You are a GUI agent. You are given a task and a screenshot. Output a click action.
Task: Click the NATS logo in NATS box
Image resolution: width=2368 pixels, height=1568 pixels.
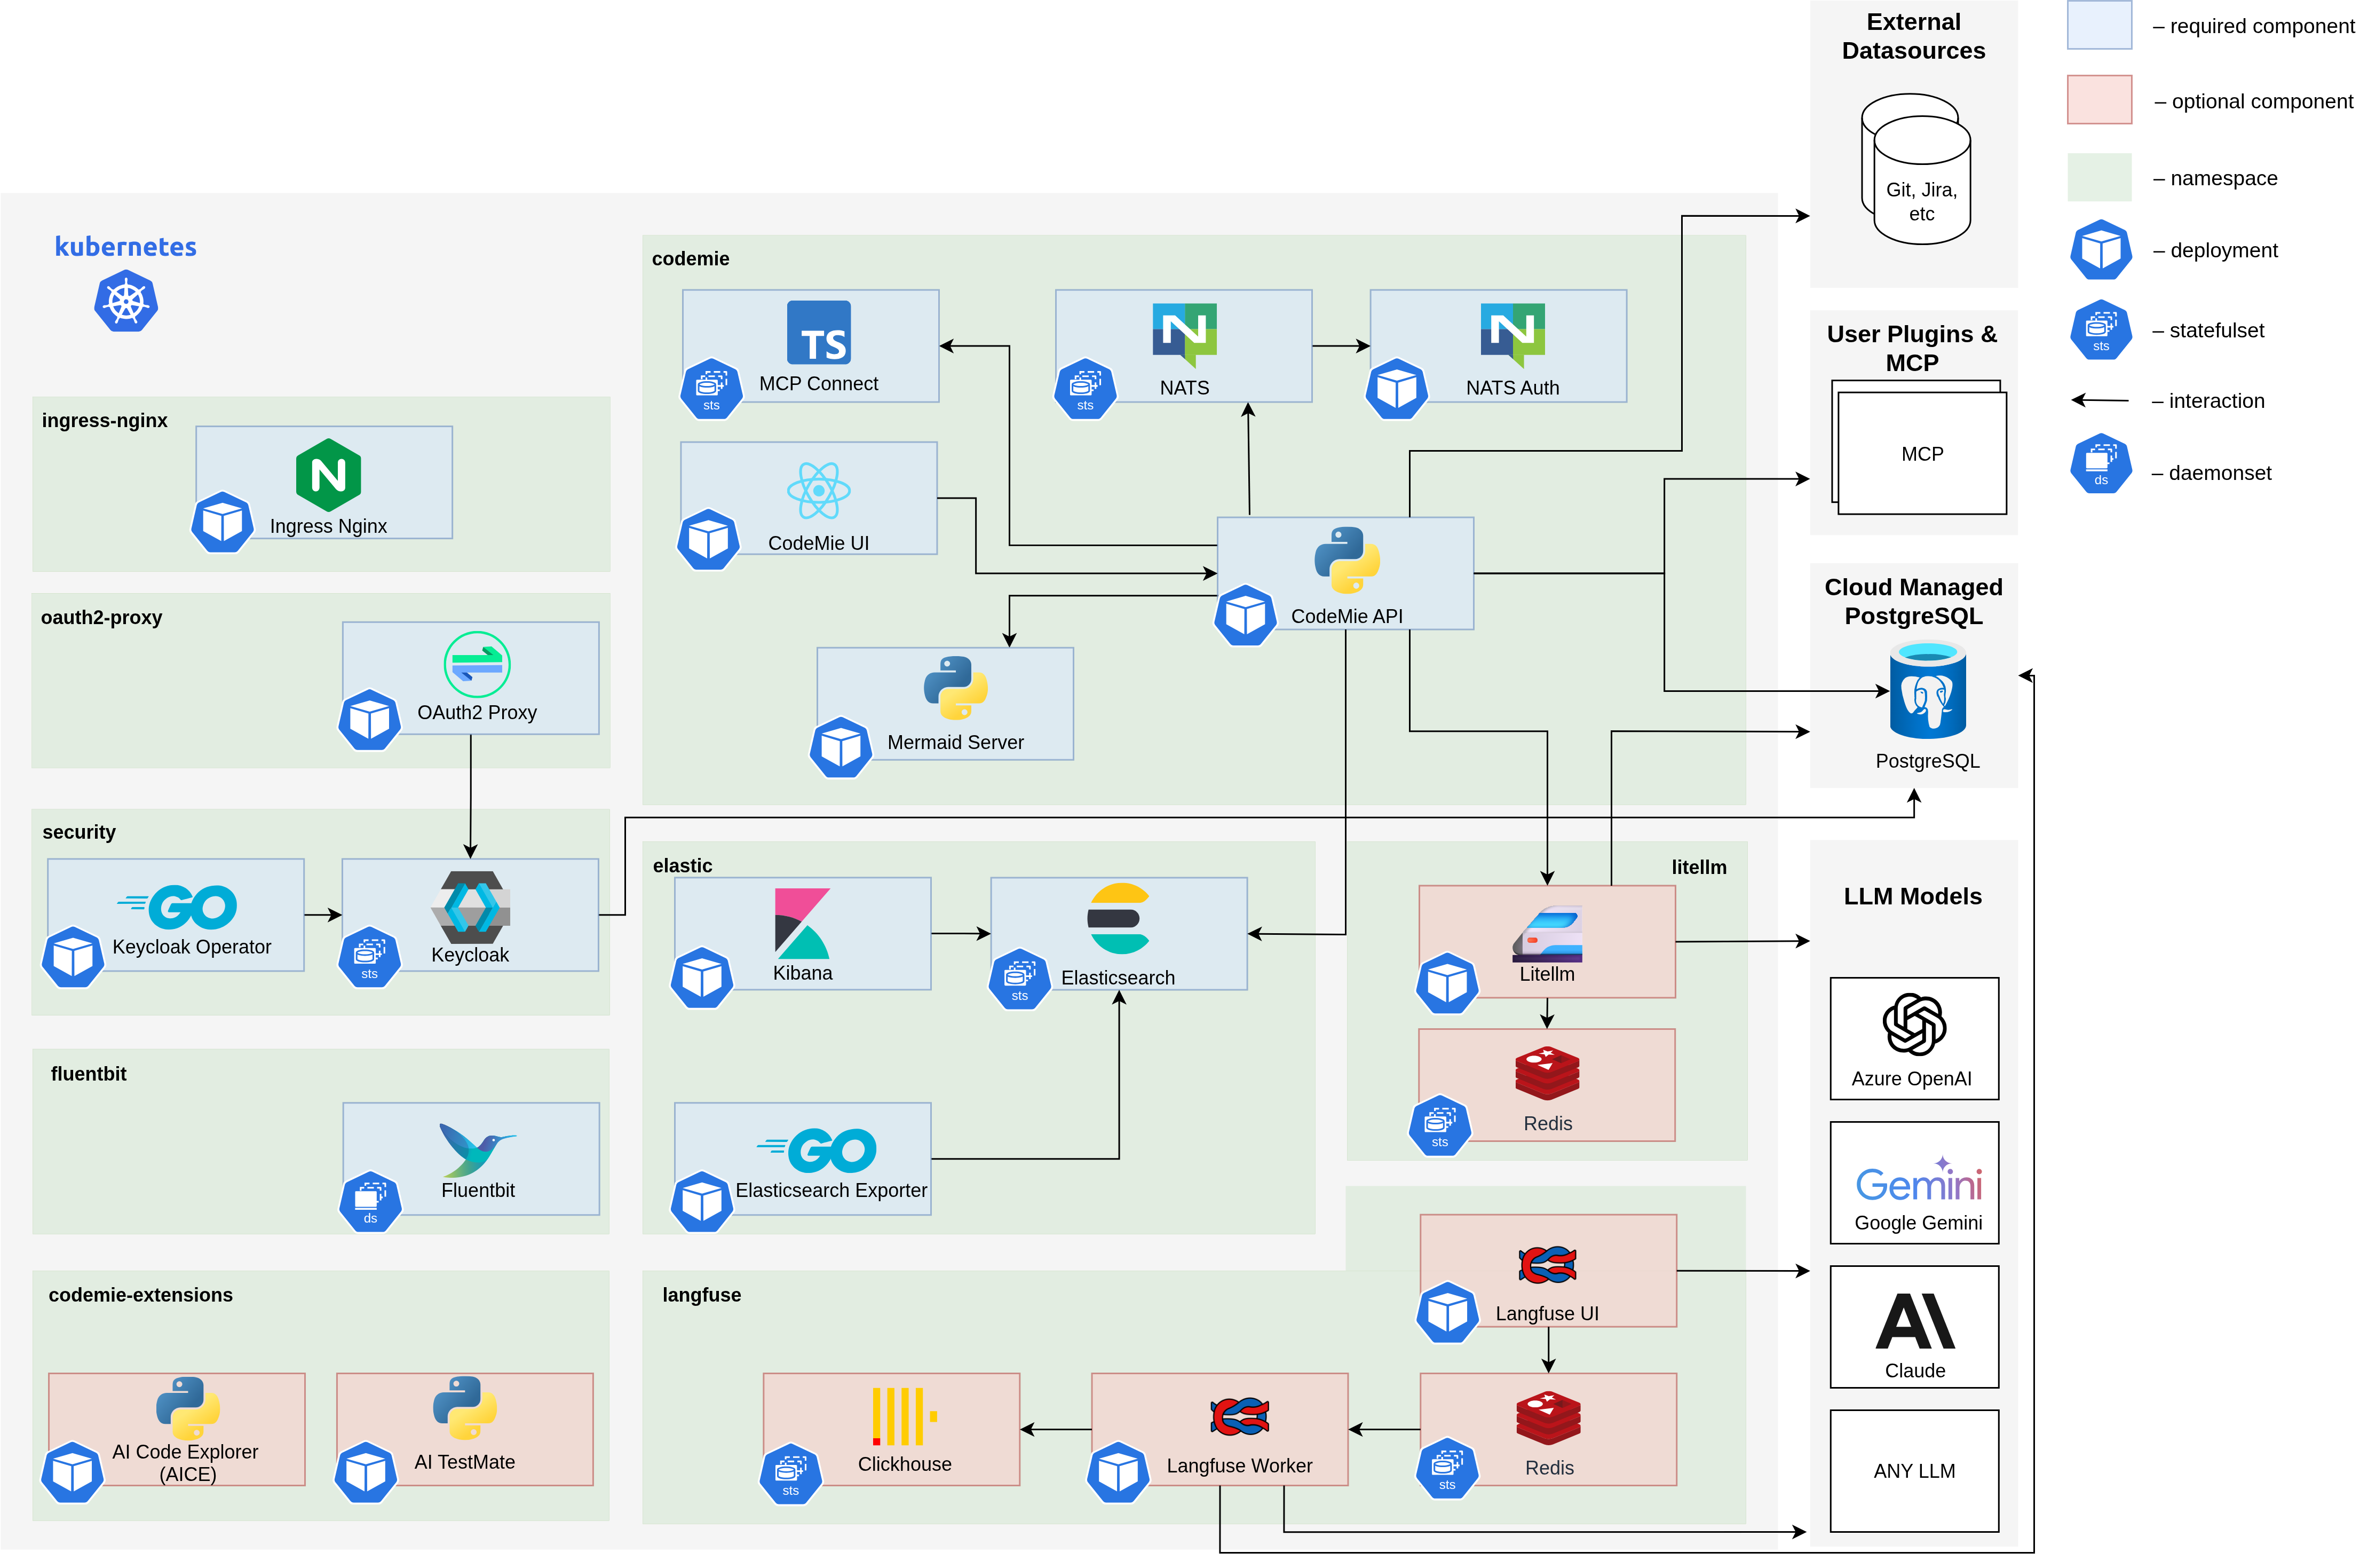pyautogui.click(x=1184, y=334)
